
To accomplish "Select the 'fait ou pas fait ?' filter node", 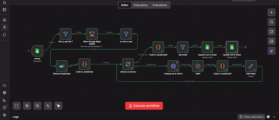I will (x=66, y=34).
